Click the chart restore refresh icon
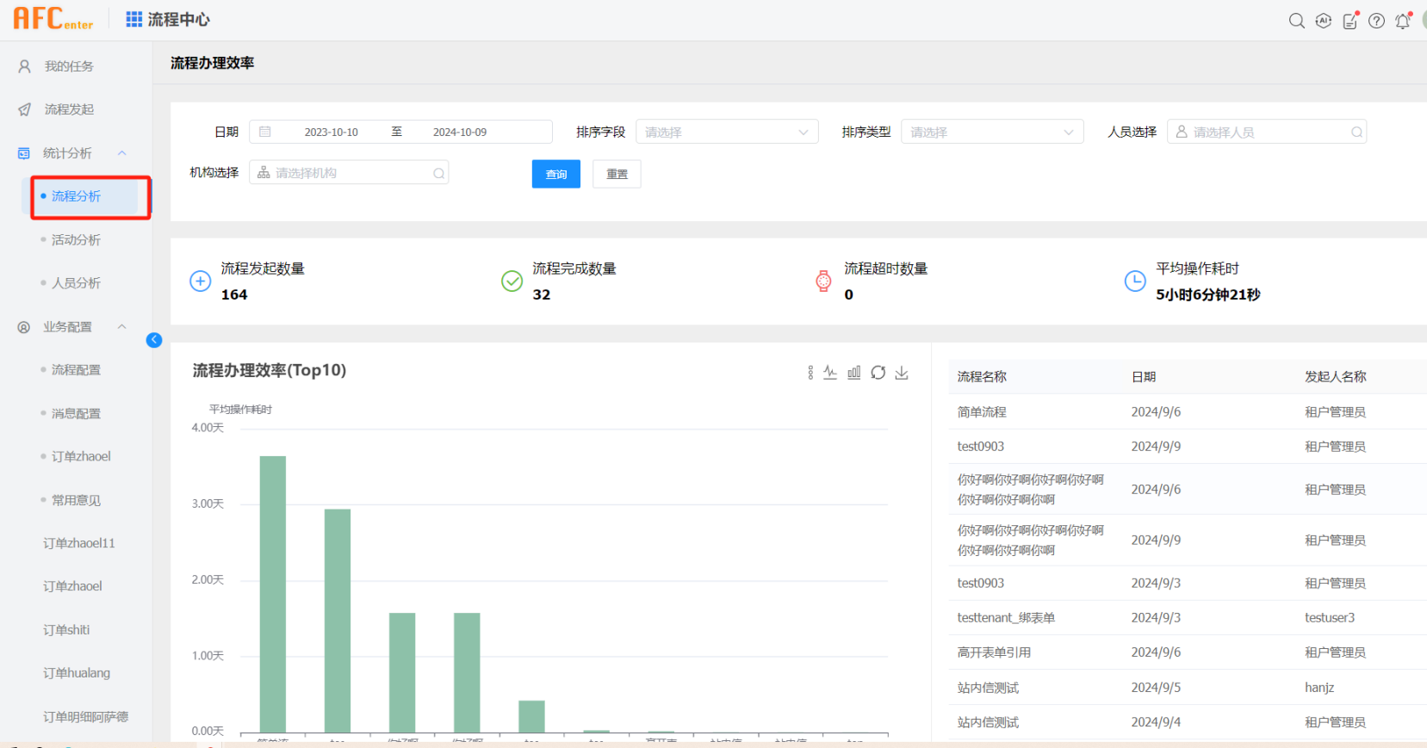This screenshot has height=748, width=1427. pos(878,373)
